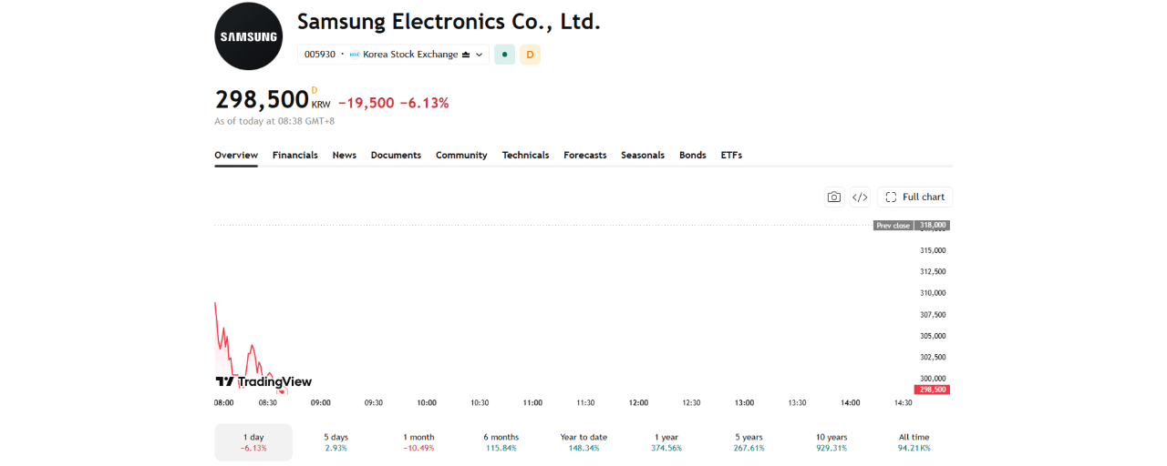This screenshot has height=466, width=1167.
Task: Select the 1 day range
Action: coord(253,442)
